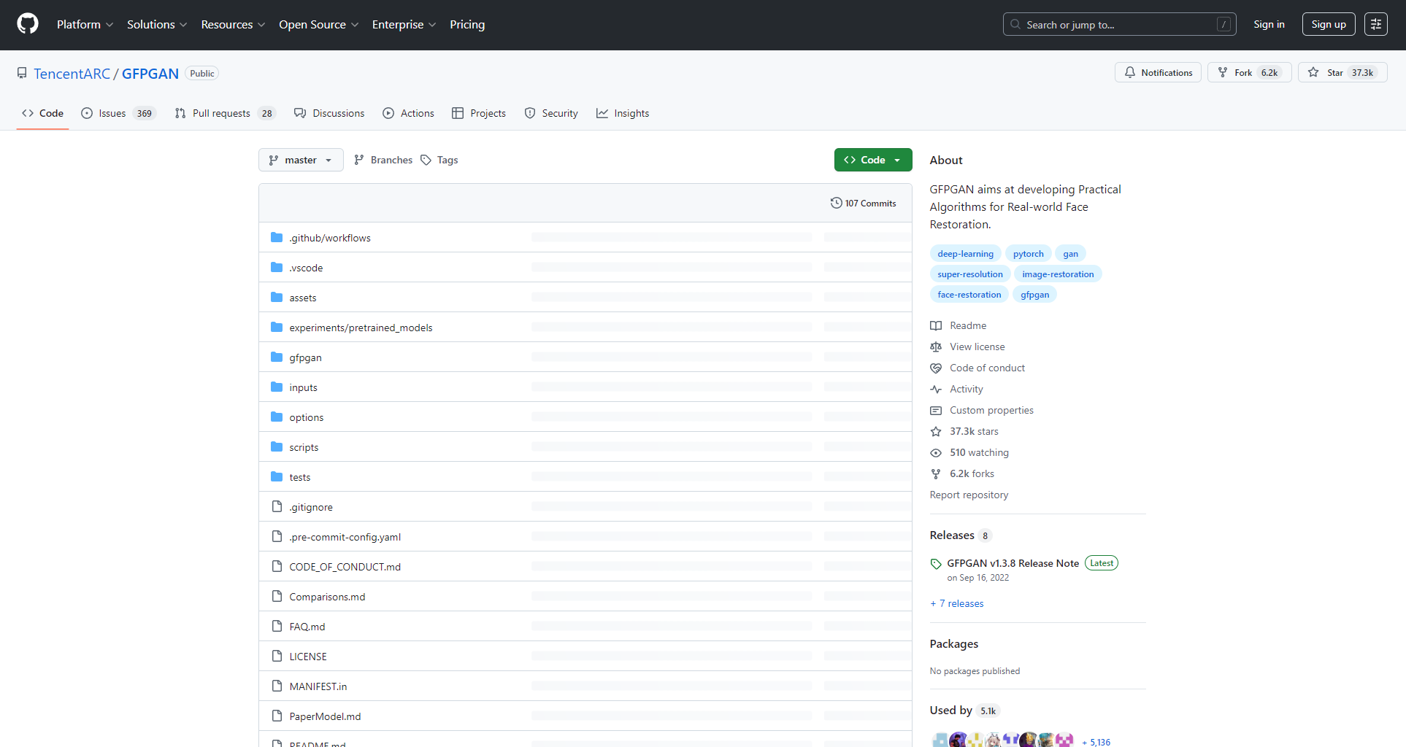Open the Insights tab

tap(623, 114)
